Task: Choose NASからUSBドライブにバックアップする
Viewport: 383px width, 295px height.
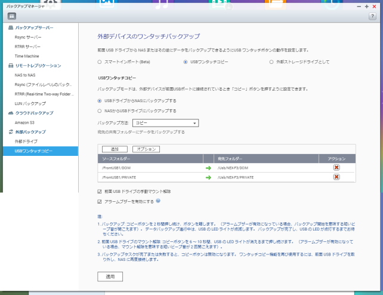Action: (100, 111)
